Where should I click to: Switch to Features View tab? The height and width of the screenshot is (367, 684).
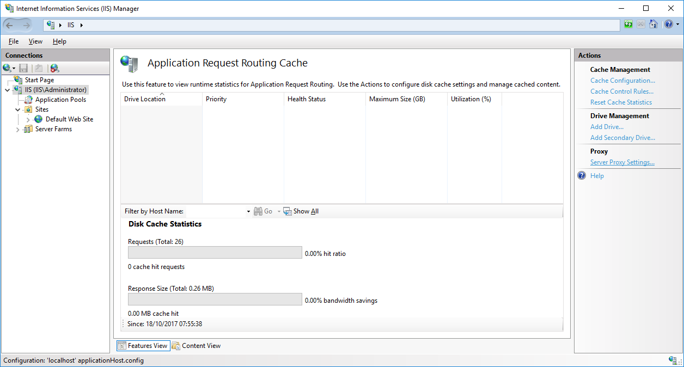pos(143,346)
